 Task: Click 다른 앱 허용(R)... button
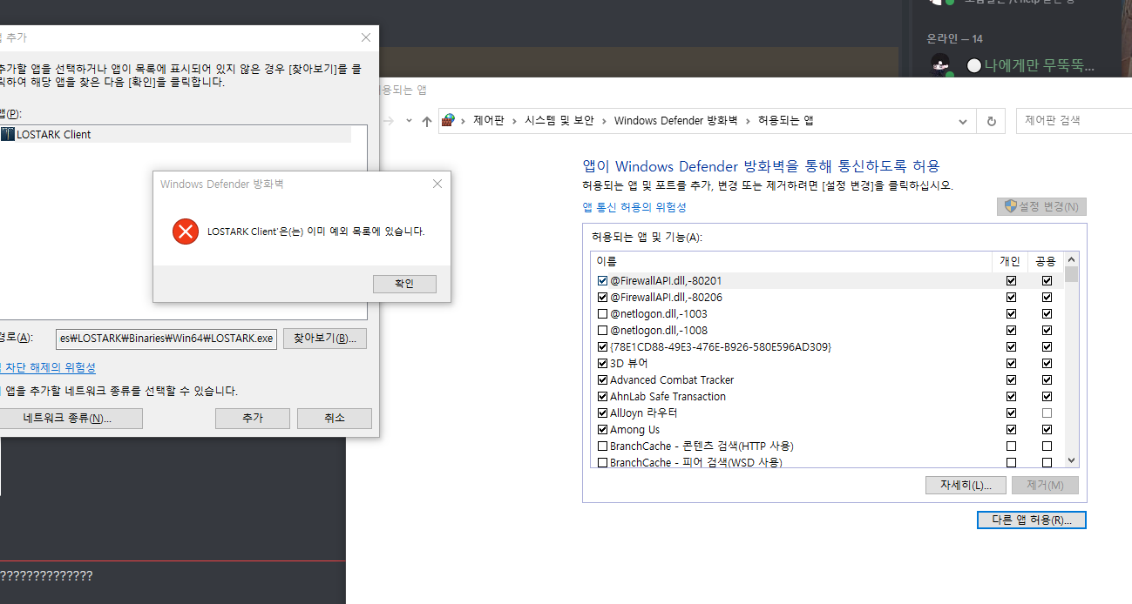[x=1032, y=520]
